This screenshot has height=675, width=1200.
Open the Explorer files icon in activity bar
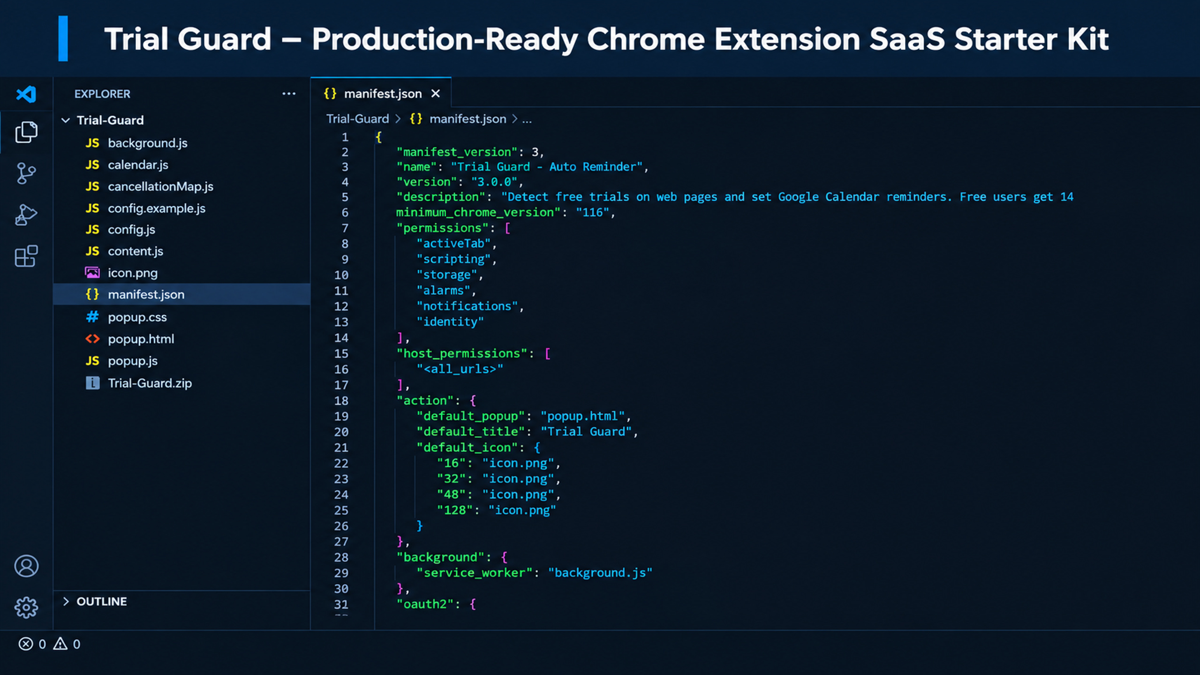pyautogui.click(x=26, y=132)
